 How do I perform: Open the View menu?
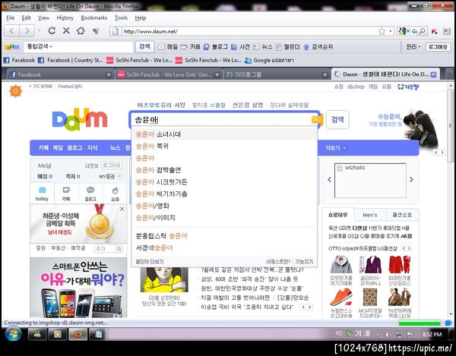(x=43, y=18)
